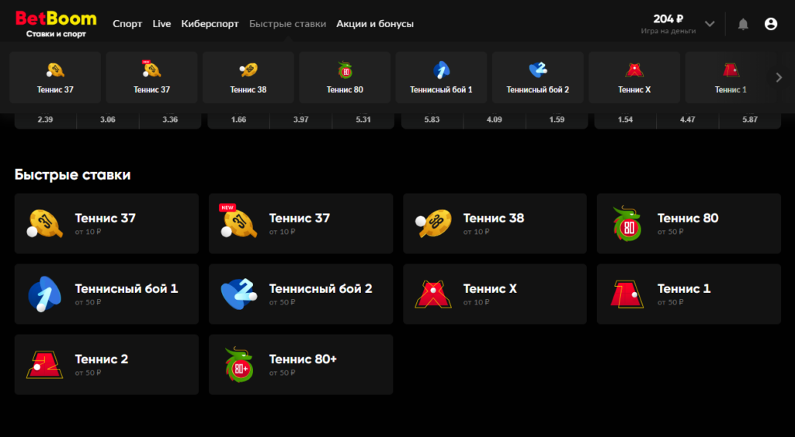Image resolution: width=795 pixels, height=437 pixels.
Task: Open Теннис 38 tile in top carousel
Action: (248, 77)
